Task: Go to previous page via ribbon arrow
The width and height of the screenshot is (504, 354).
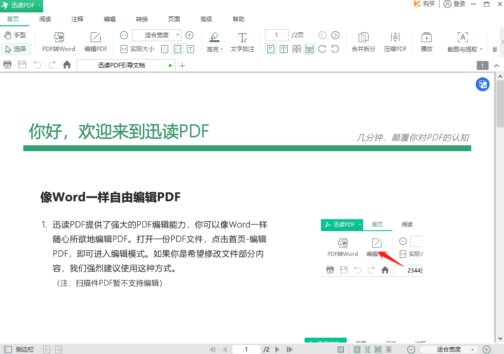Action: point(322,35)
